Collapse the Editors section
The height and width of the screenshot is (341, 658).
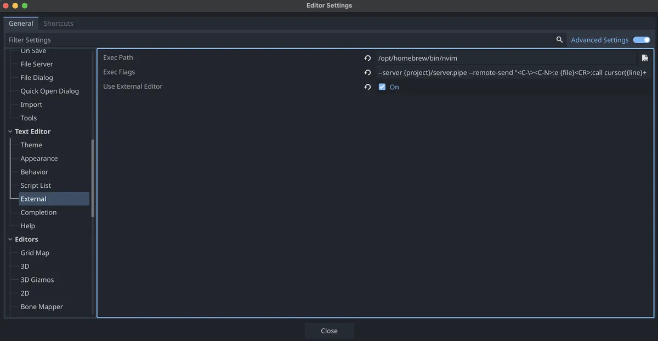9,239
